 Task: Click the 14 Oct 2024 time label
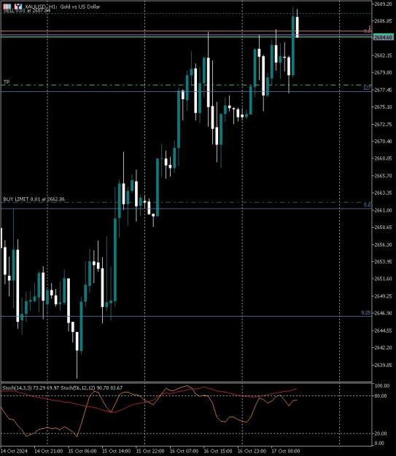[15, 451]
